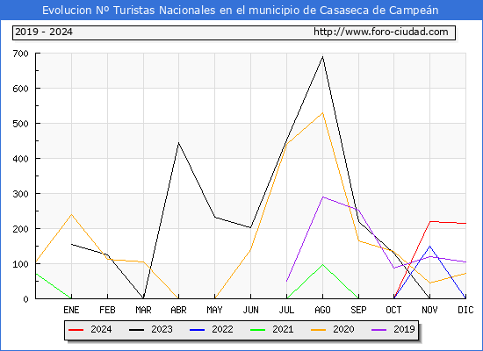Select the '2022' legend label
Screen dimensions: 483x351
(222, 329)
